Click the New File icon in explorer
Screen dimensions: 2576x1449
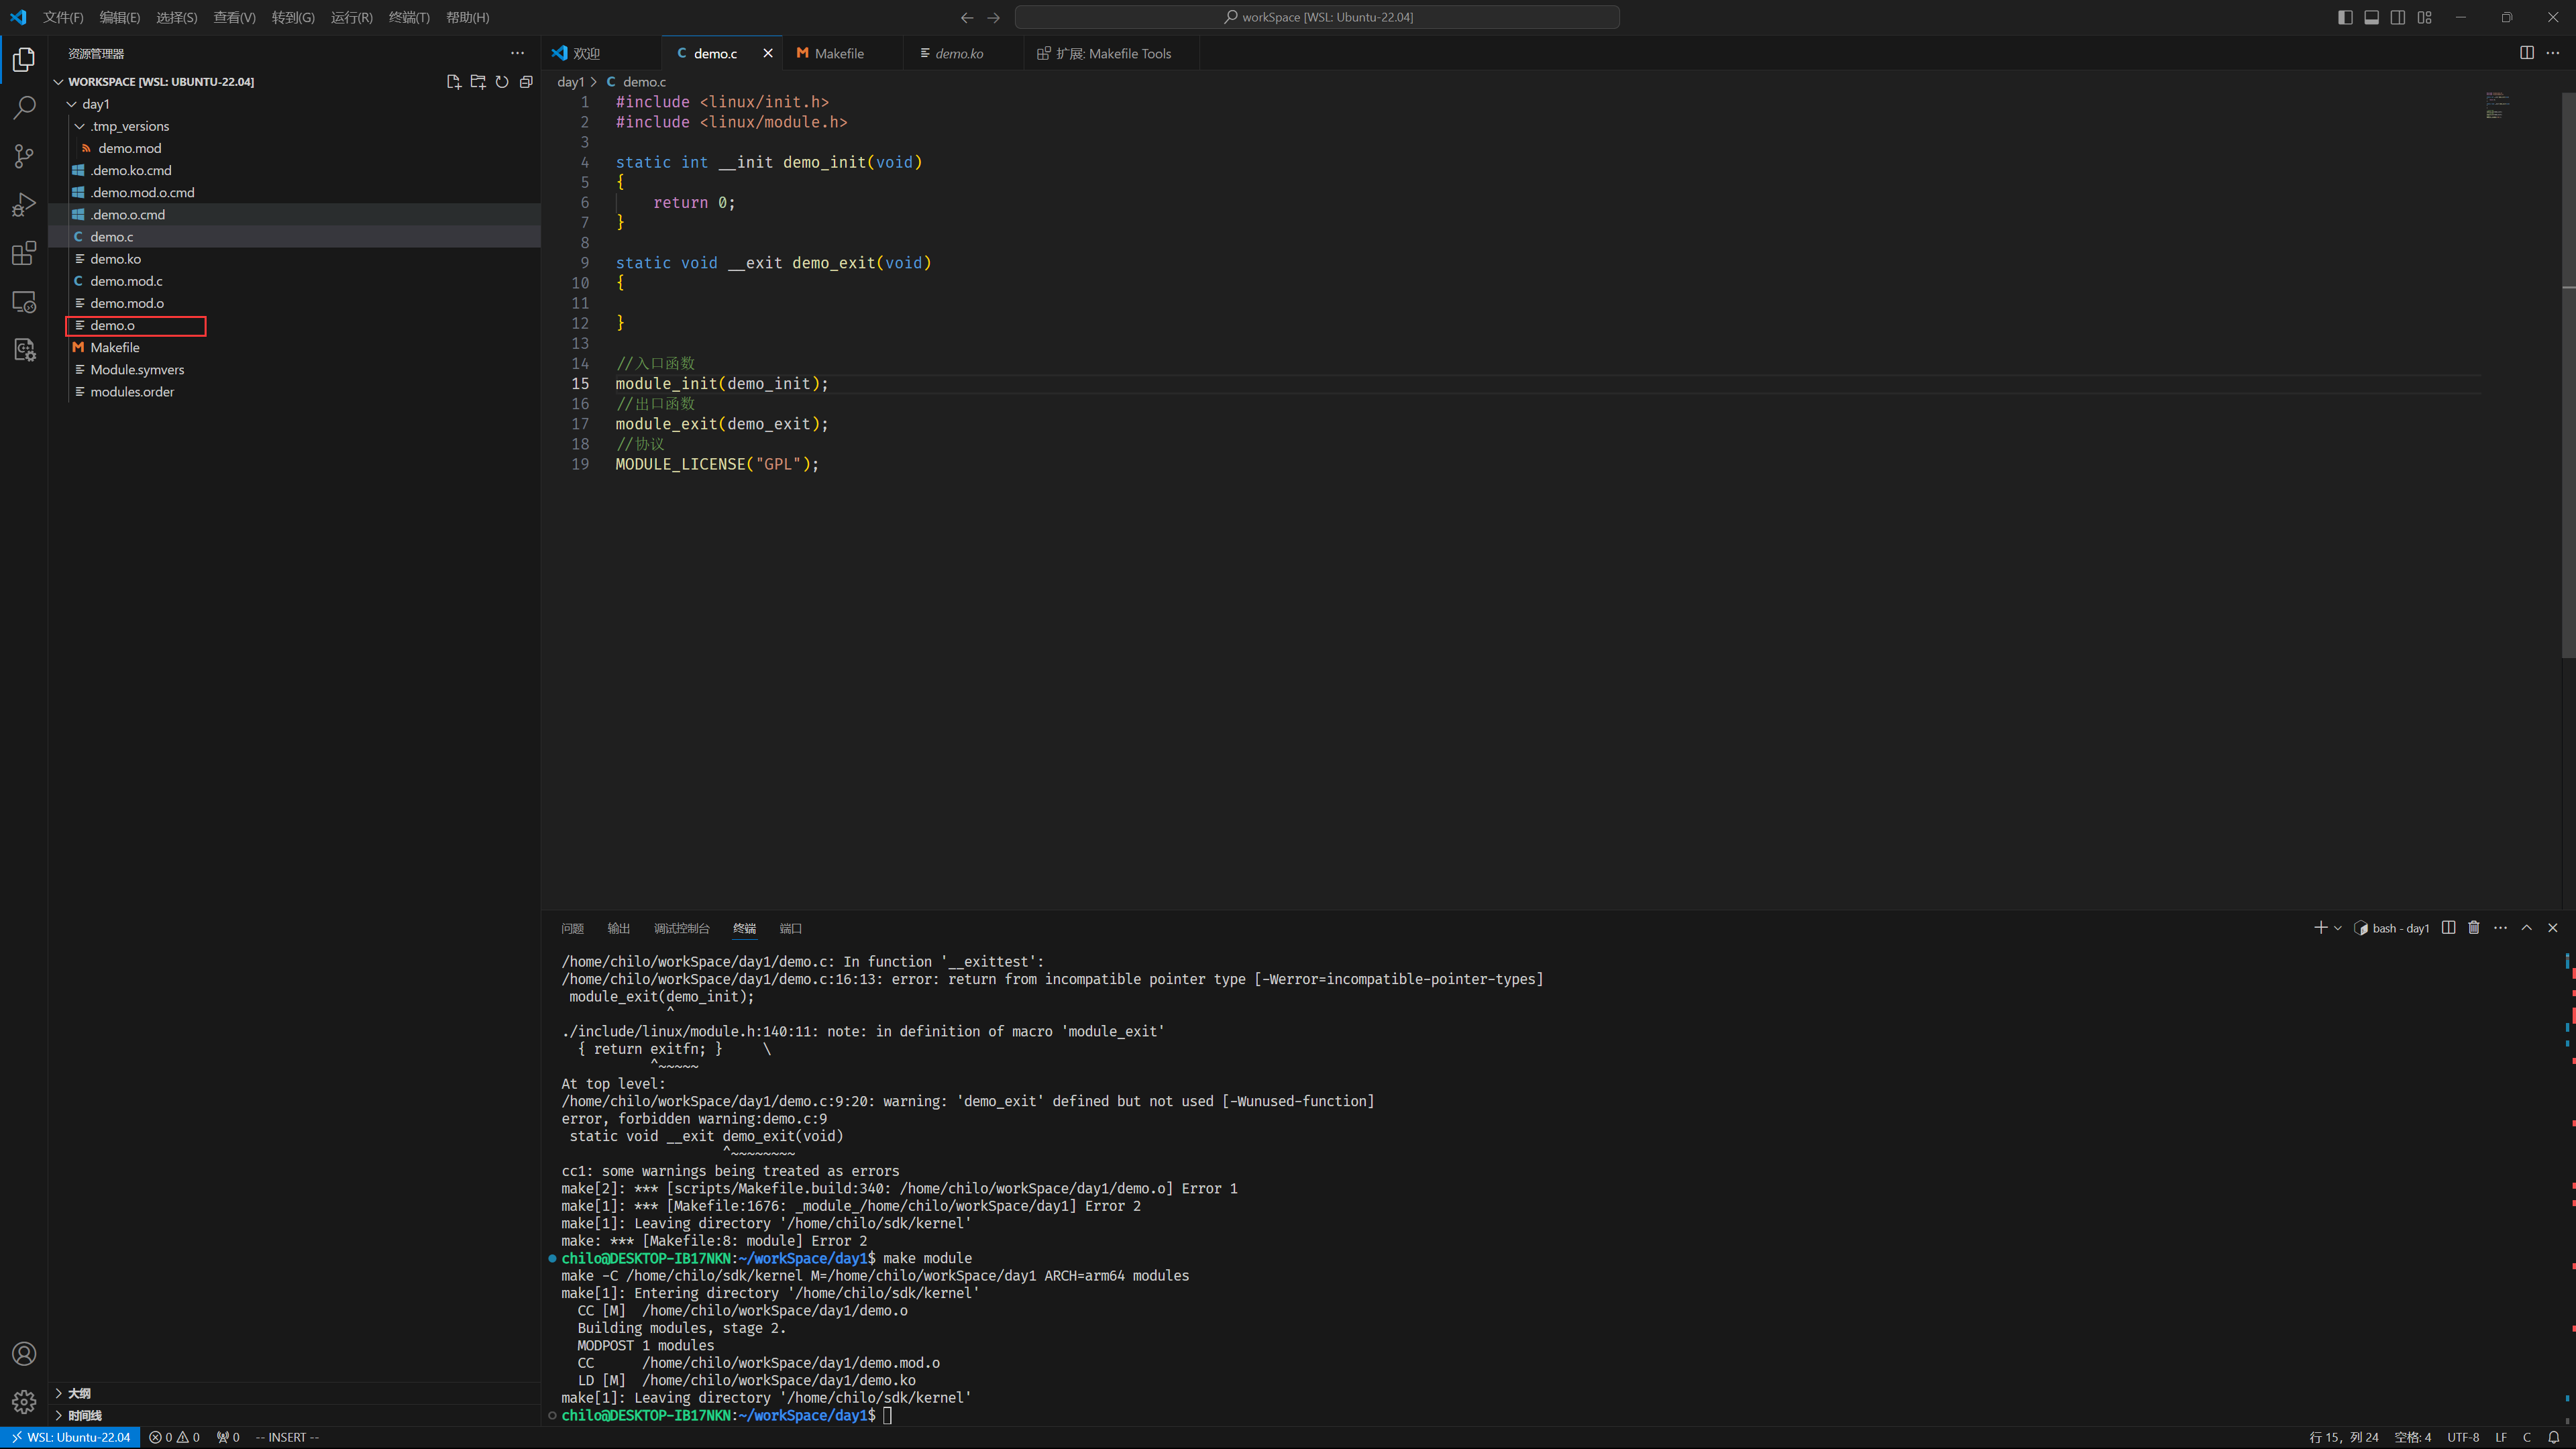click(x=453, y=82)
